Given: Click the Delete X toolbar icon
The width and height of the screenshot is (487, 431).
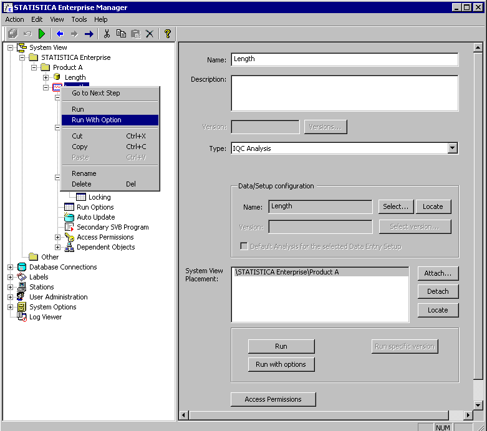Looking at the screenshot, I should pos(150,34).
